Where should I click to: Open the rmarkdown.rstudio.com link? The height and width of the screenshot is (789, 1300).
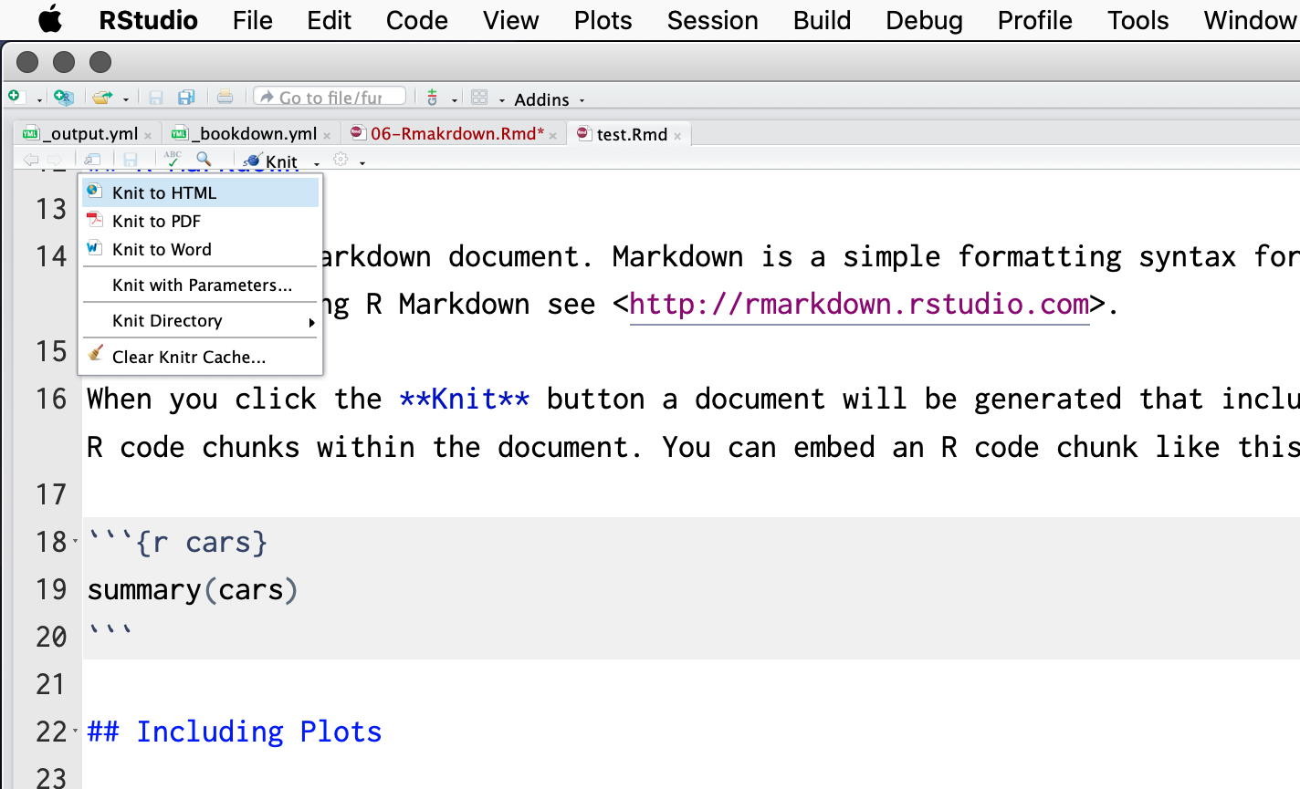click(859, 304)
